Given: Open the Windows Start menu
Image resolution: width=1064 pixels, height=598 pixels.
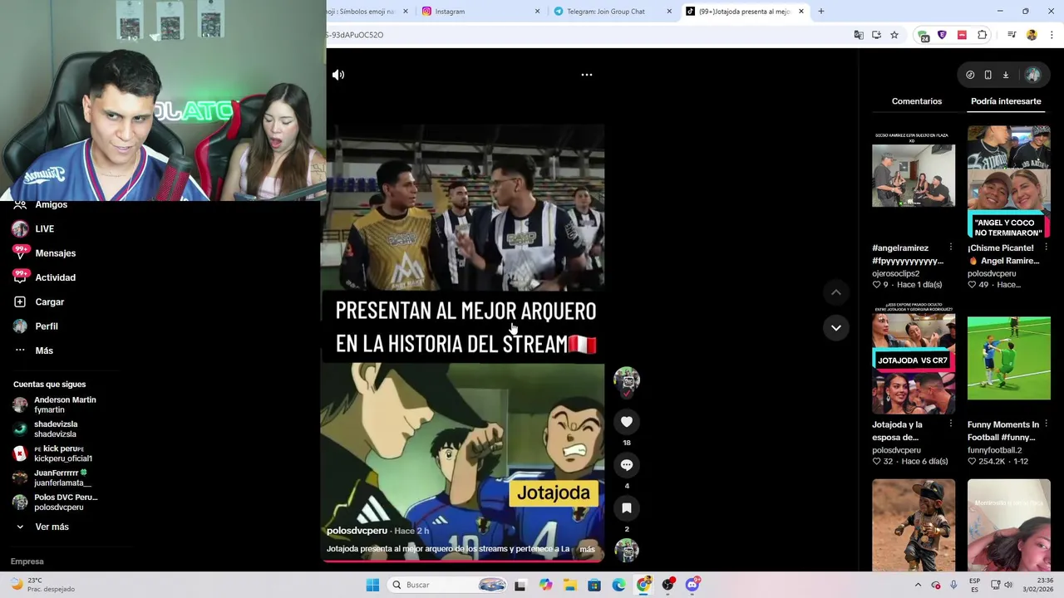Looking at the screenshot, I should coord(372,585).
